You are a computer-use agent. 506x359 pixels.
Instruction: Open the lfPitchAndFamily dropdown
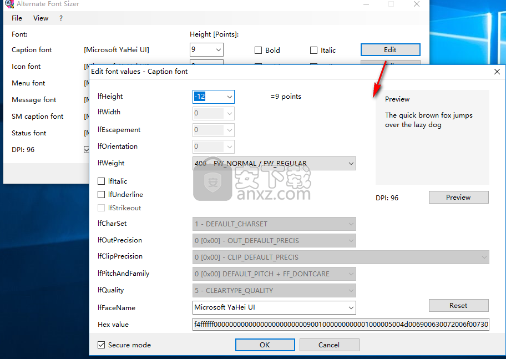(274, 274)
